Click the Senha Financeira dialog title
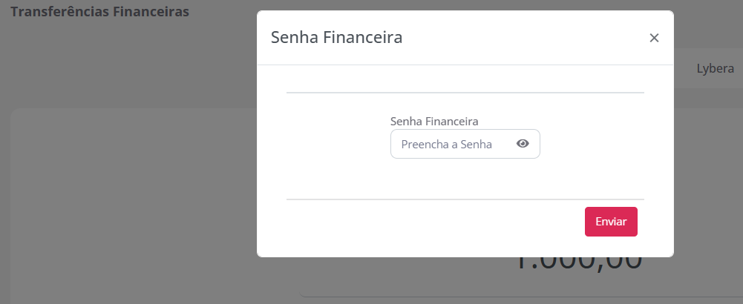The height and width of the screenshot is (304, 743). pos(336,37)
